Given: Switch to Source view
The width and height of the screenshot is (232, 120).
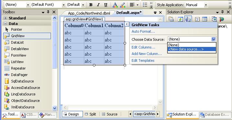Looking at the screenshot, I should point(110,114).
